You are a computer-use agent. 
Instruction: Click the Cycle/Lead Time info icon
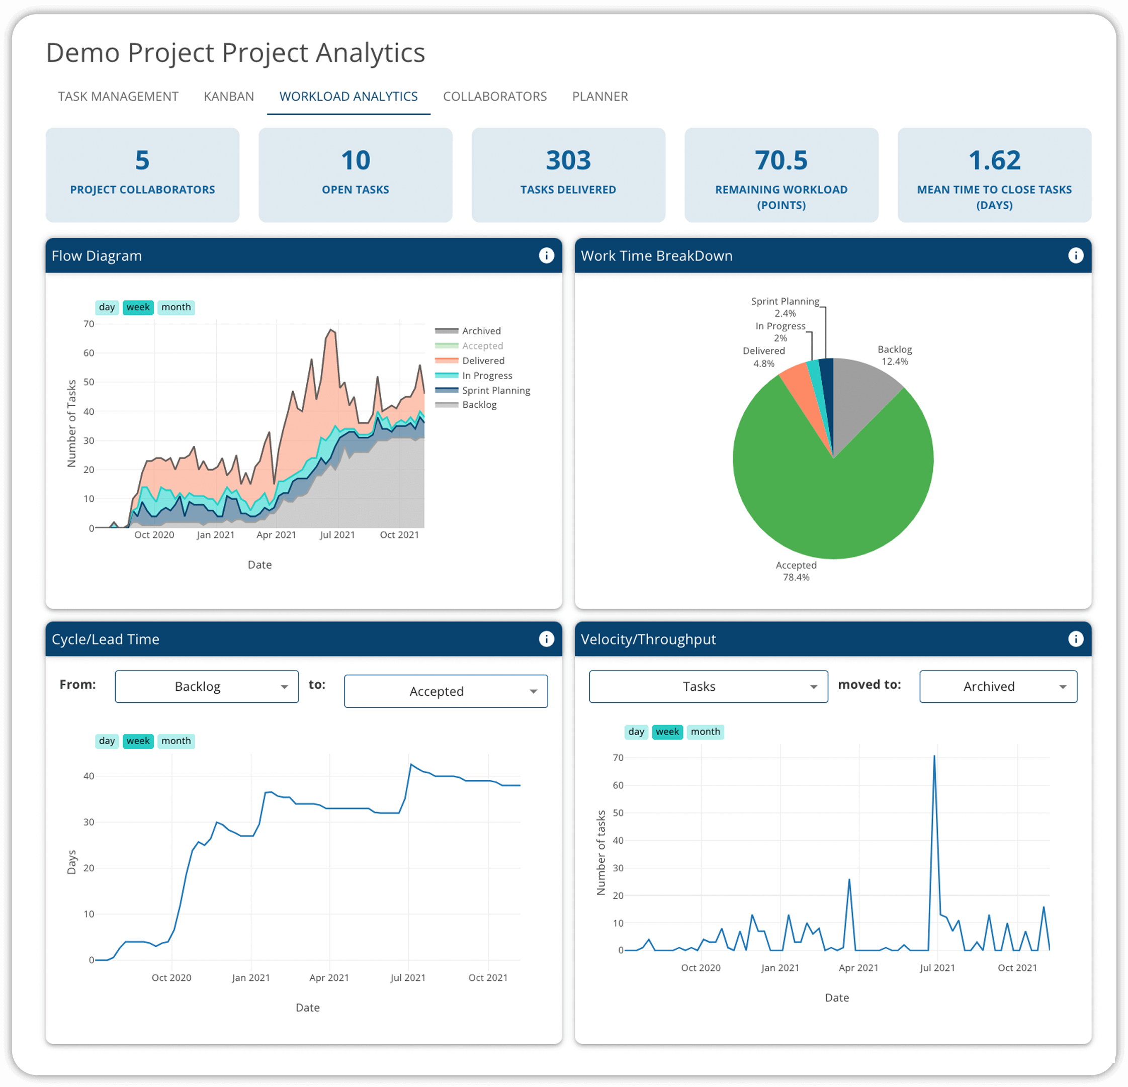tap(546, 639)
